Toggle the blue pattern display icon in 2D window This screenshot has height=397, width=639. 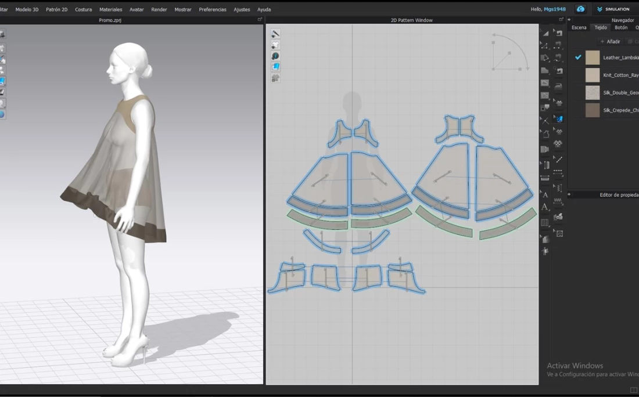pos(275,67)
